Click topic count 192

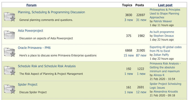129,69
